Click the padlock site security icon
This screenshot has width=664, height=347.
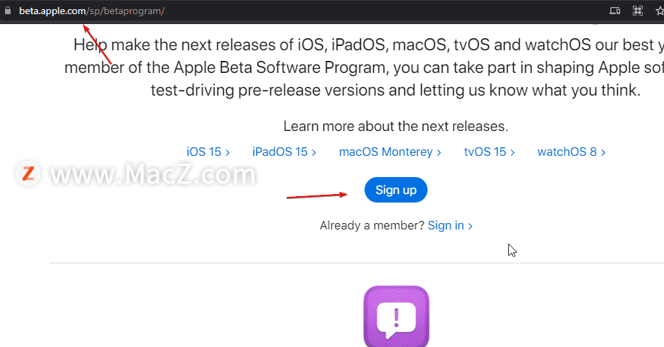pos(8,11)
